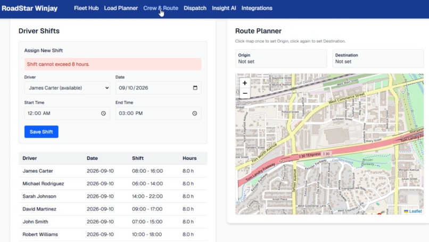Screen dimensions: 429x242
Task: Click the Start Time field 12:00 AM
Action: (x=67, y=113)
